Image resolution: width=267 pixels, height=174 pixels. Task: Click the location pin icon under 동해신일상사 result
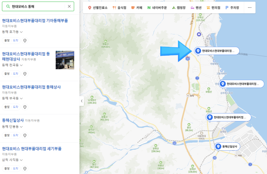point(25,135)
